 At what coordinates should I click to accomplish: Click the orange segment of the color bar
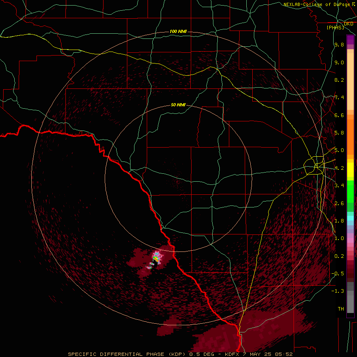click(350, 136)
